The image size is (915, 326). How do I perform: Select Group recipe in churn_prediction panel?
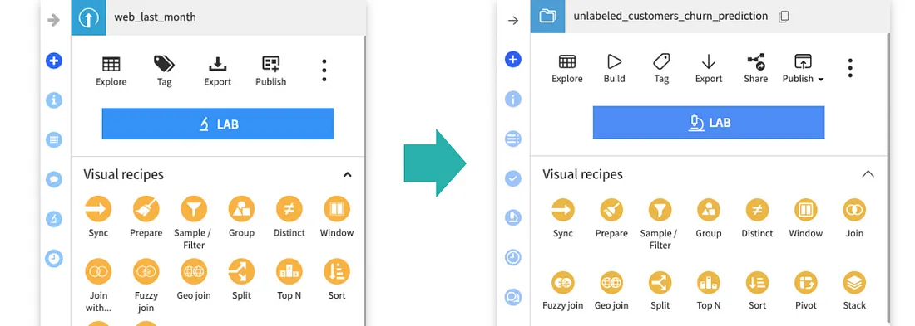(x=709, y=210)
